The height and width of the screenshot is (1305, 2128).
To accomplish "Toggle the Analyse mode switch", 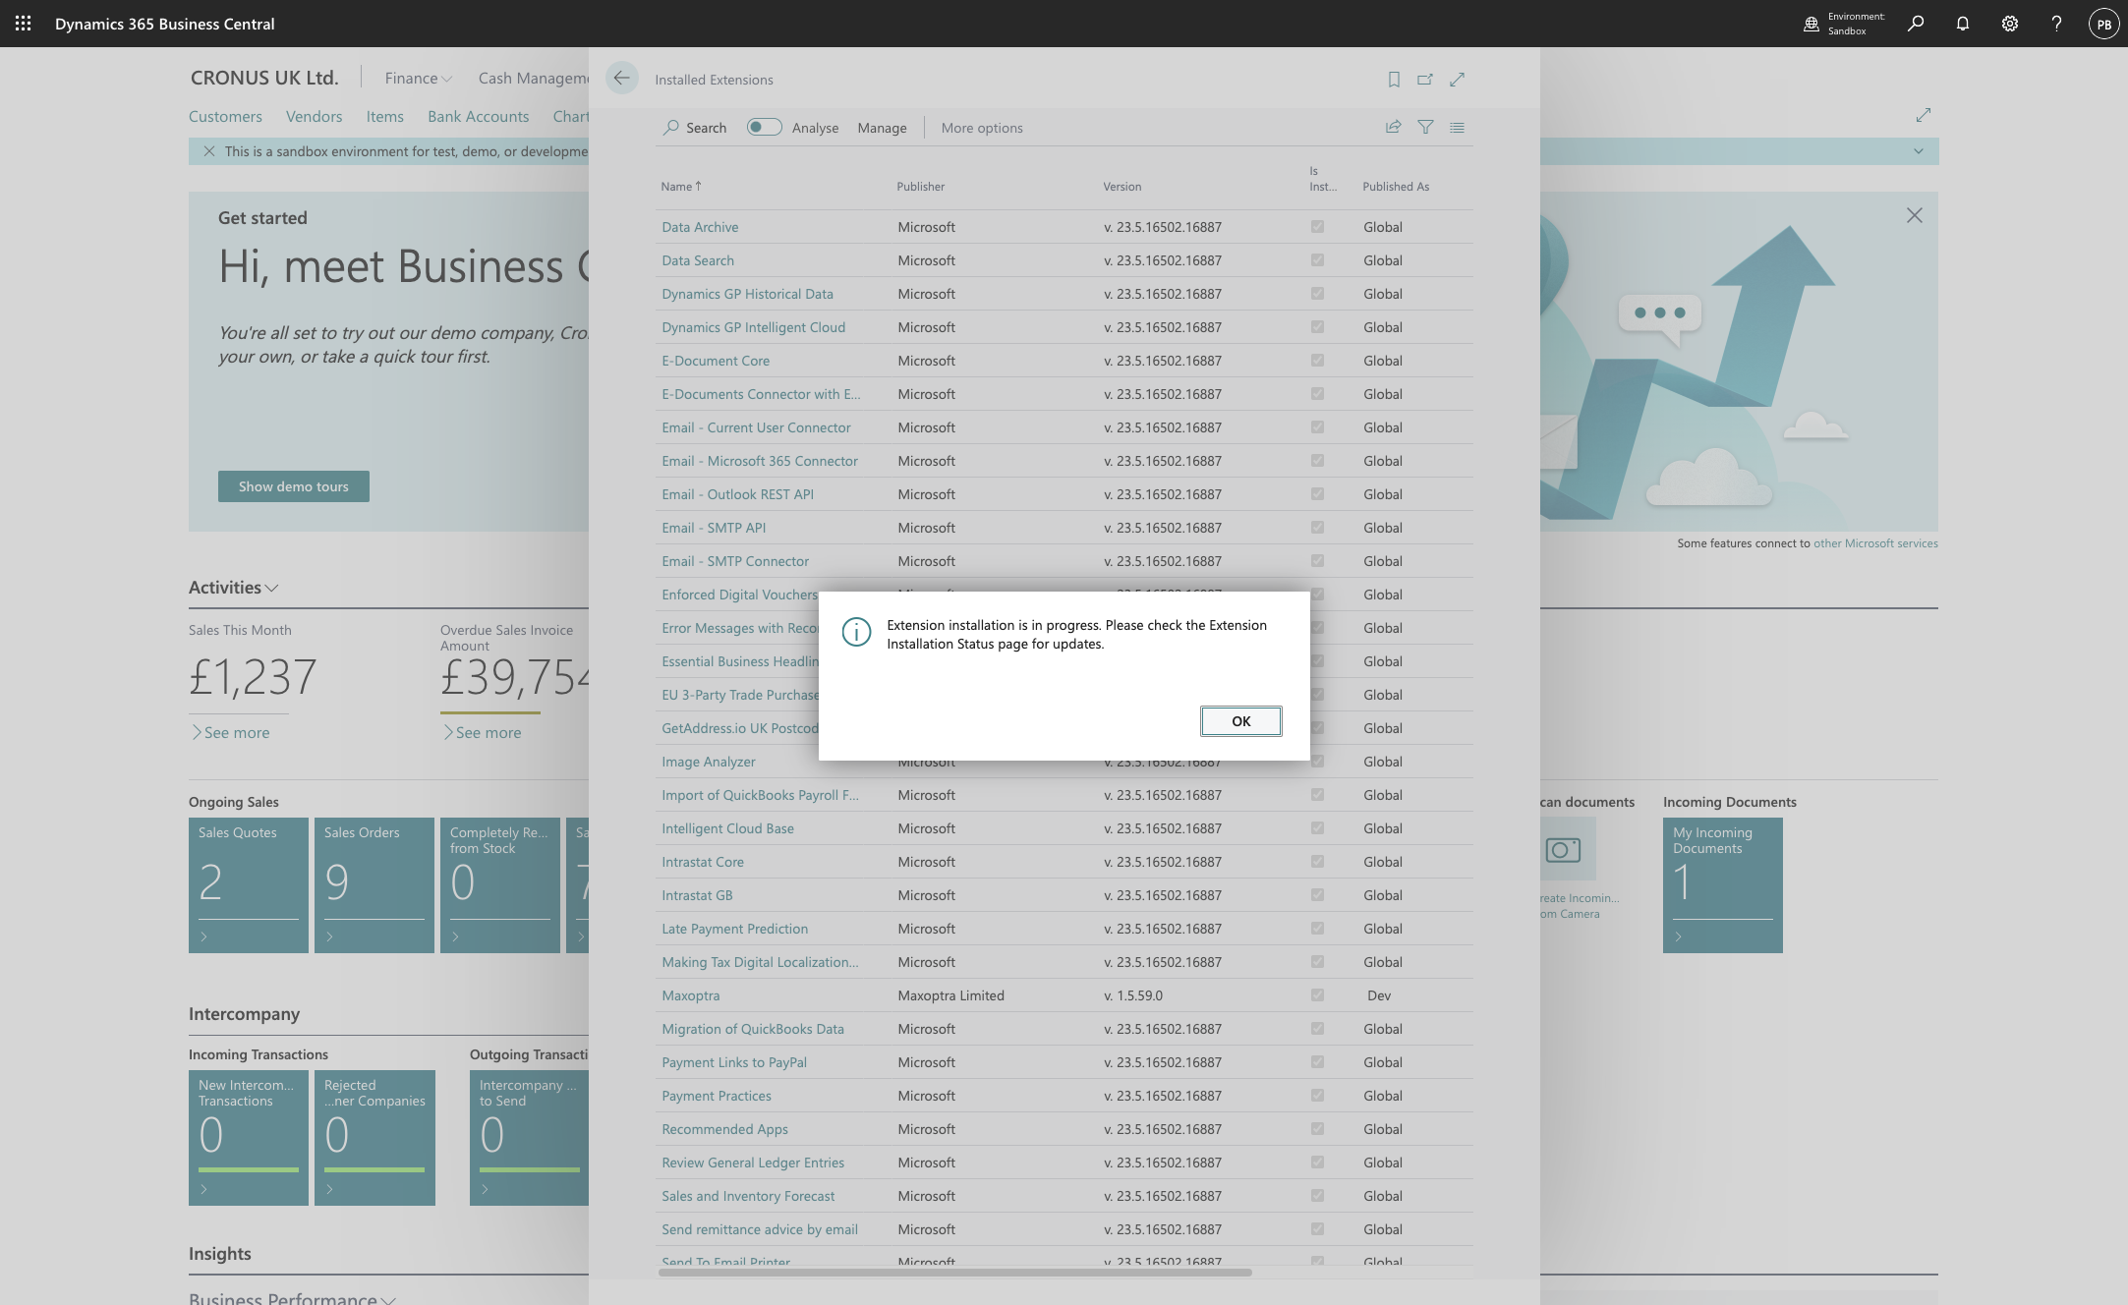I will 764,127.
